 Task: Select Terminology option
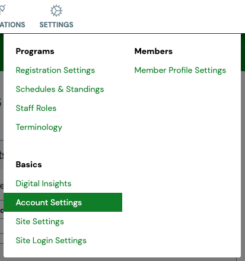tap(39, 128)
